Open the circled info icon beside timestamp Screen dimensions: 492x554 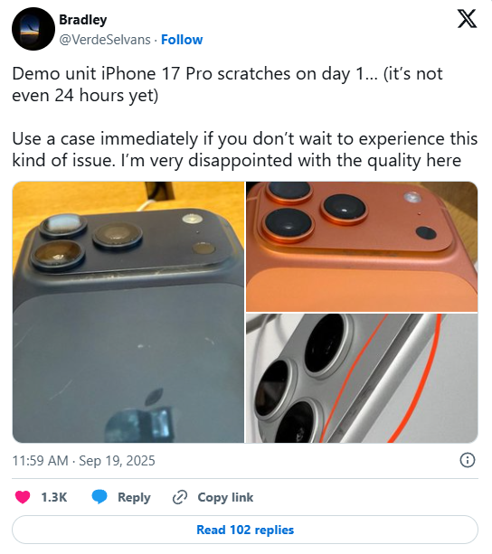[x=468, y=460]
